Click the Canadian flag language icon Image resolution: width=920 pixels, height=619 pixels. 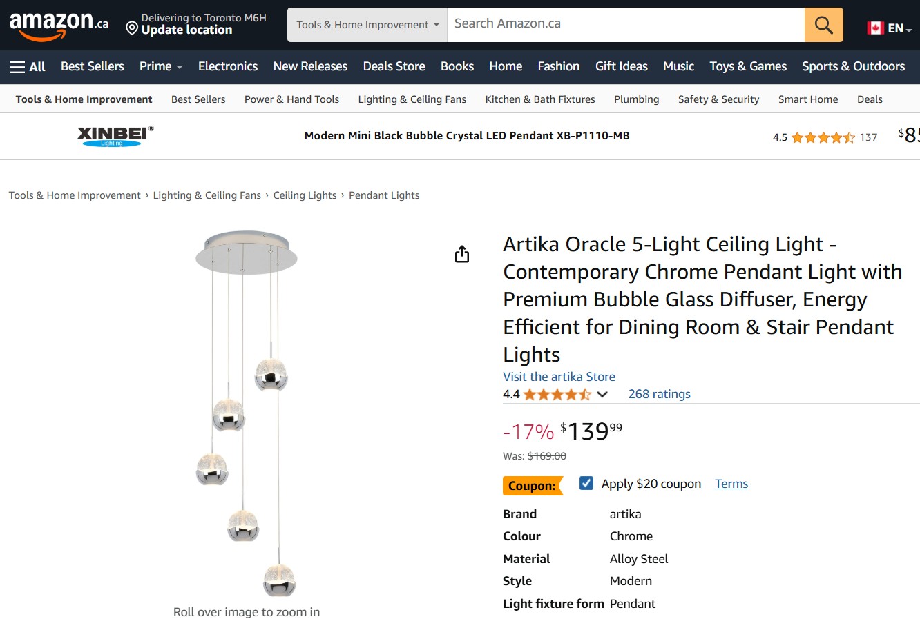[876, 28]
